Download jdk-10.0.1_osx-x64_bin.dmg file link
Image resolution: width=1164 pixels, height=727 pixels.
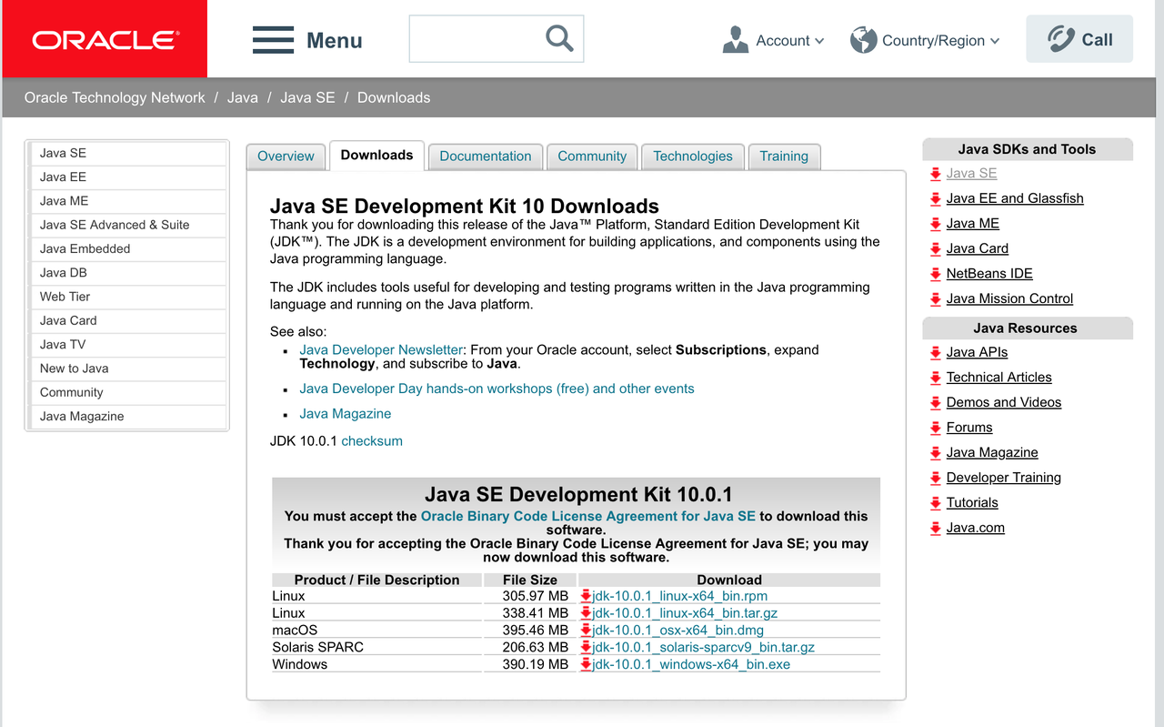click(678, 630)
